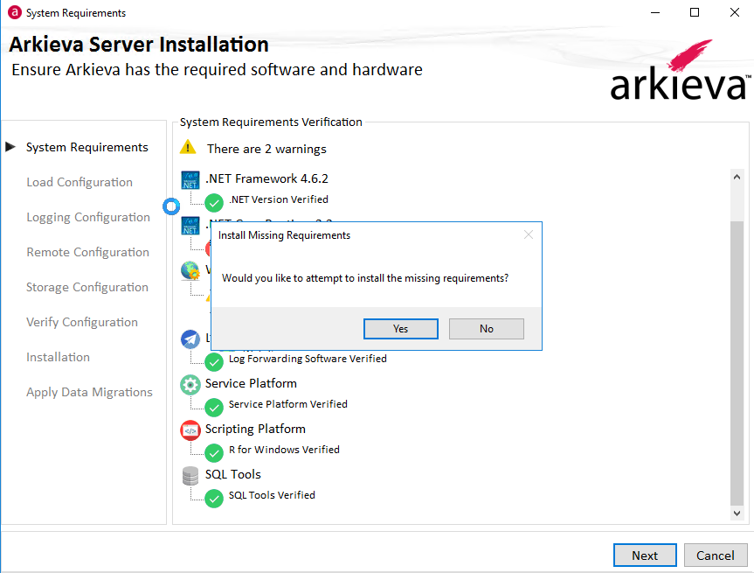Click 'There are 2 warnings' text
Screen dimensions: 754x573
[266, 149]
